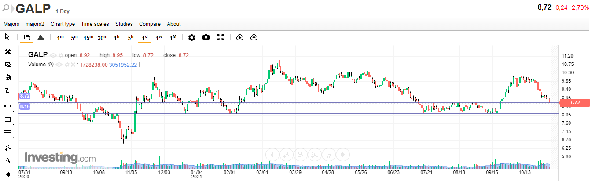Viewport: 592px width, 181px height.
Task: Select the cursor pointer tool
Action: [7, 37]
